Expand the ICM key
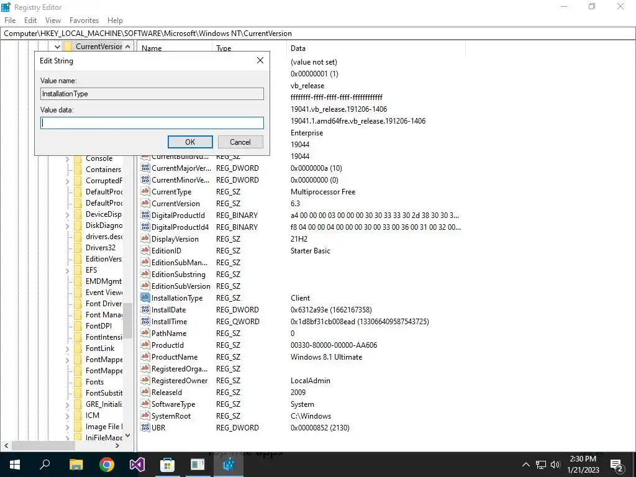 tap(68, 416)
